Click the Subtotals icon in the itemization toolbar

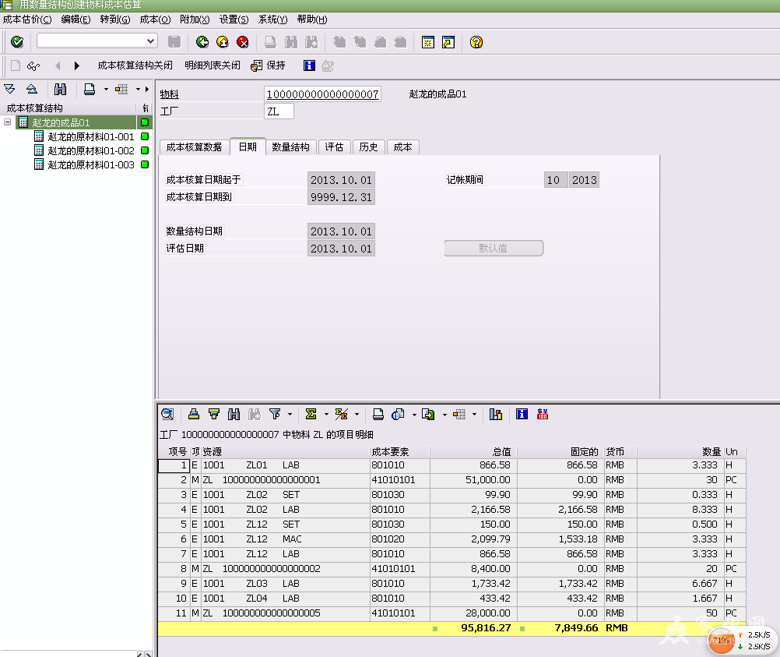tap(341, 414)
